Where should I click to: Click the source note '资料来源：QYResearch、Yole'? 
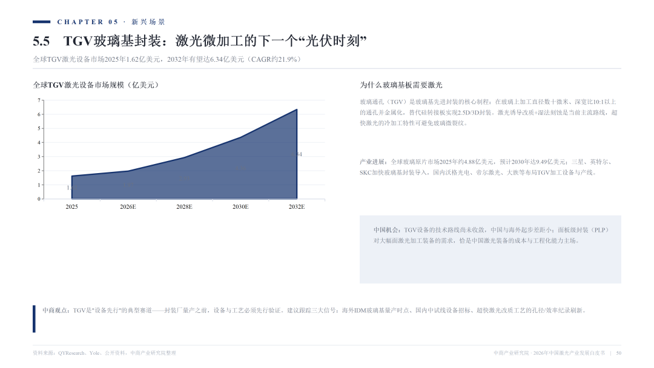pos(104,353)
